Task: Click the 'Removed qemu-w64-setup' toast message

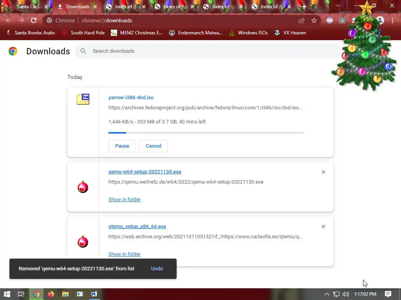Action: click(76, 269)
